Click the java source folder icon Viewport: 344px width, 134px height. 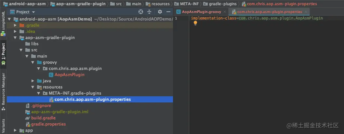coord(39,81)
